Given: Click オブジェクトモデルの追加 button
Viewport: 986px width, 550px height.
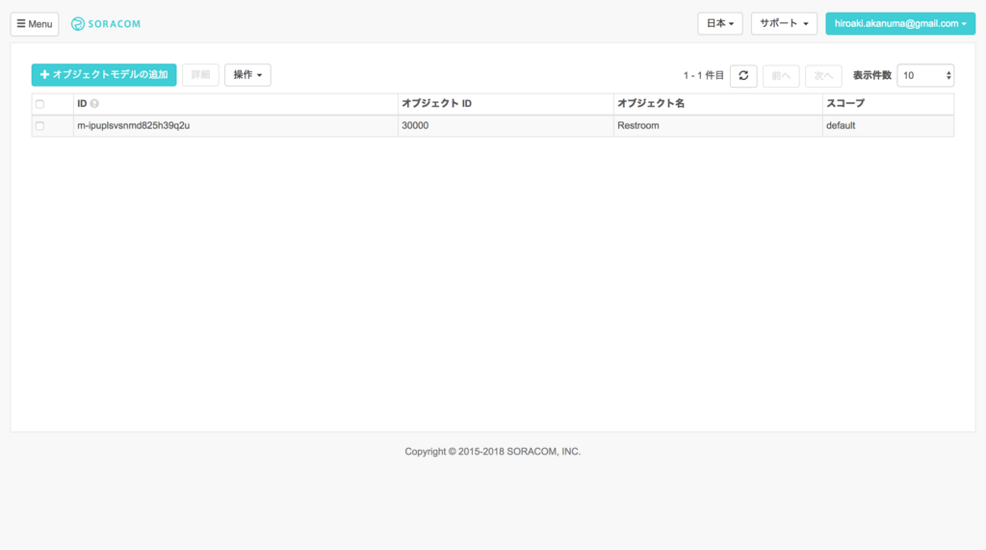Looking at the screenshot, I should click(104, 74).
